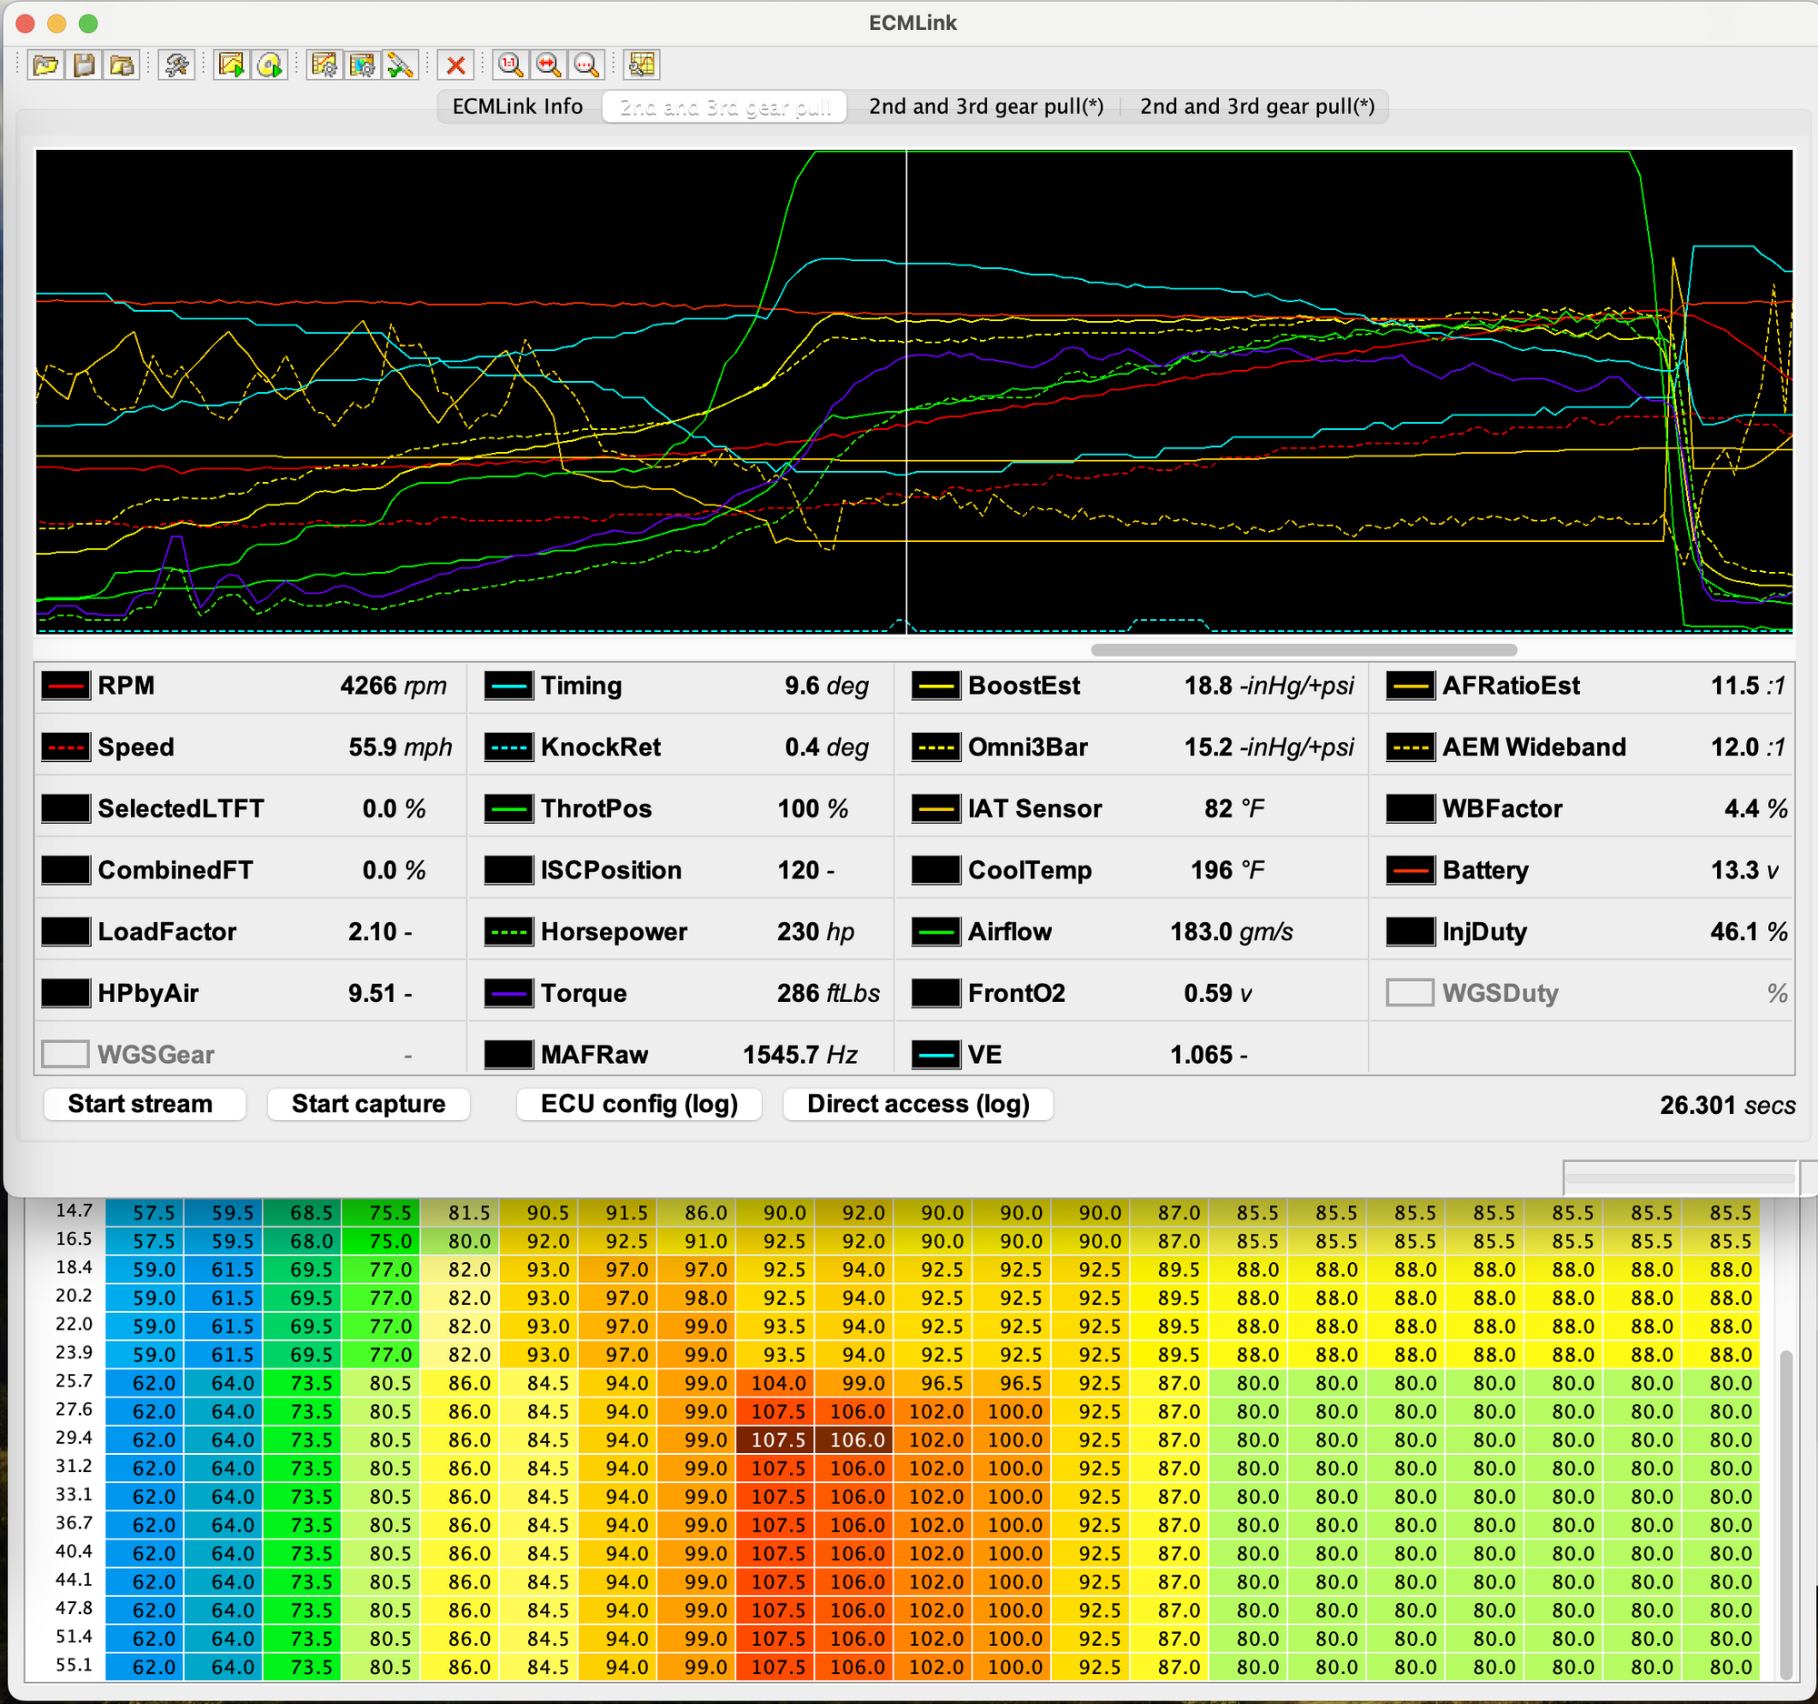Click the black InjDuty swatch
The image size is (1818, 1704).
pos(1411,932)
